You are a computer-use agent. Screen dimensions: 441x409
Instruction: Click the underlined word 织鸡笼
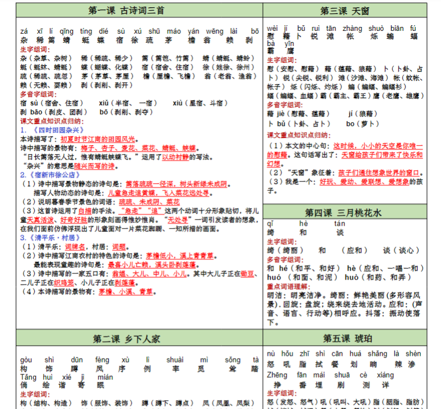[x=64, y=283]
